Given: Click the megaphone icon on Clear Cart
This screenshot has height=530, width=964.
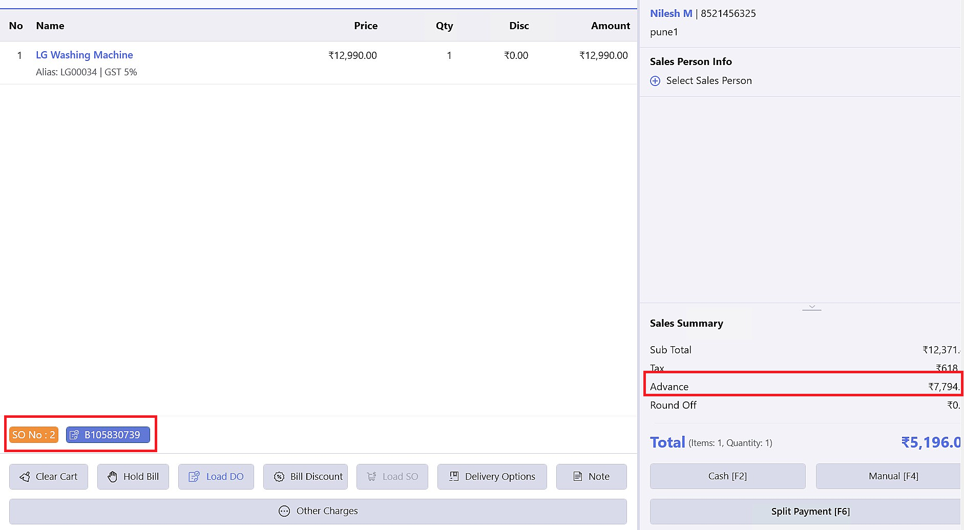Looking at the screenshot, I should pos(25,477).
